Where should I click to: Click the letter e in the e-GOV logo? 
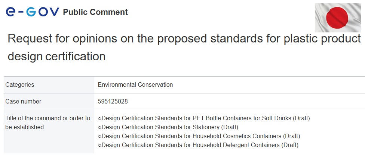tap(10, 12)
